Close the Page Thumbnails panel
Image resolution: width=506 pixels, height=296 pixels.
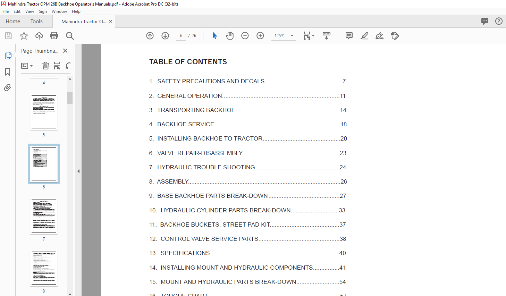coord(65,51)
